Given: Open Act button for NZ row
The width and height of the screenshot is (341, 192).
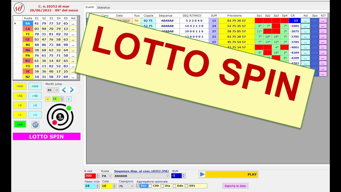Looking at the screenshot, I should click(x=73, y=77).
